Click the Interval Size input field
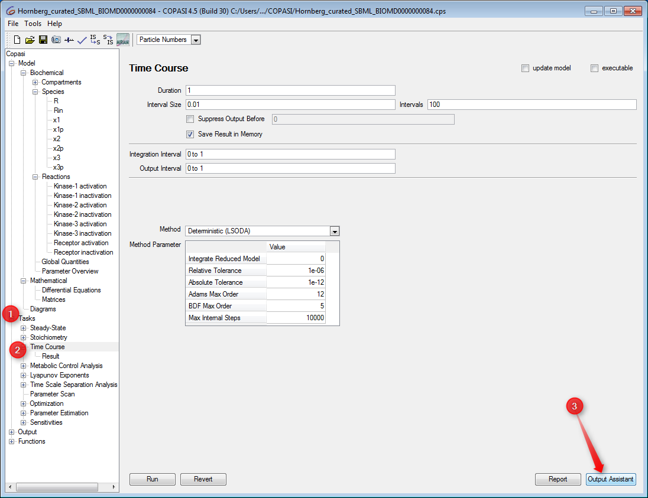Viewport: 648px width, 498px height. [290, 105]
